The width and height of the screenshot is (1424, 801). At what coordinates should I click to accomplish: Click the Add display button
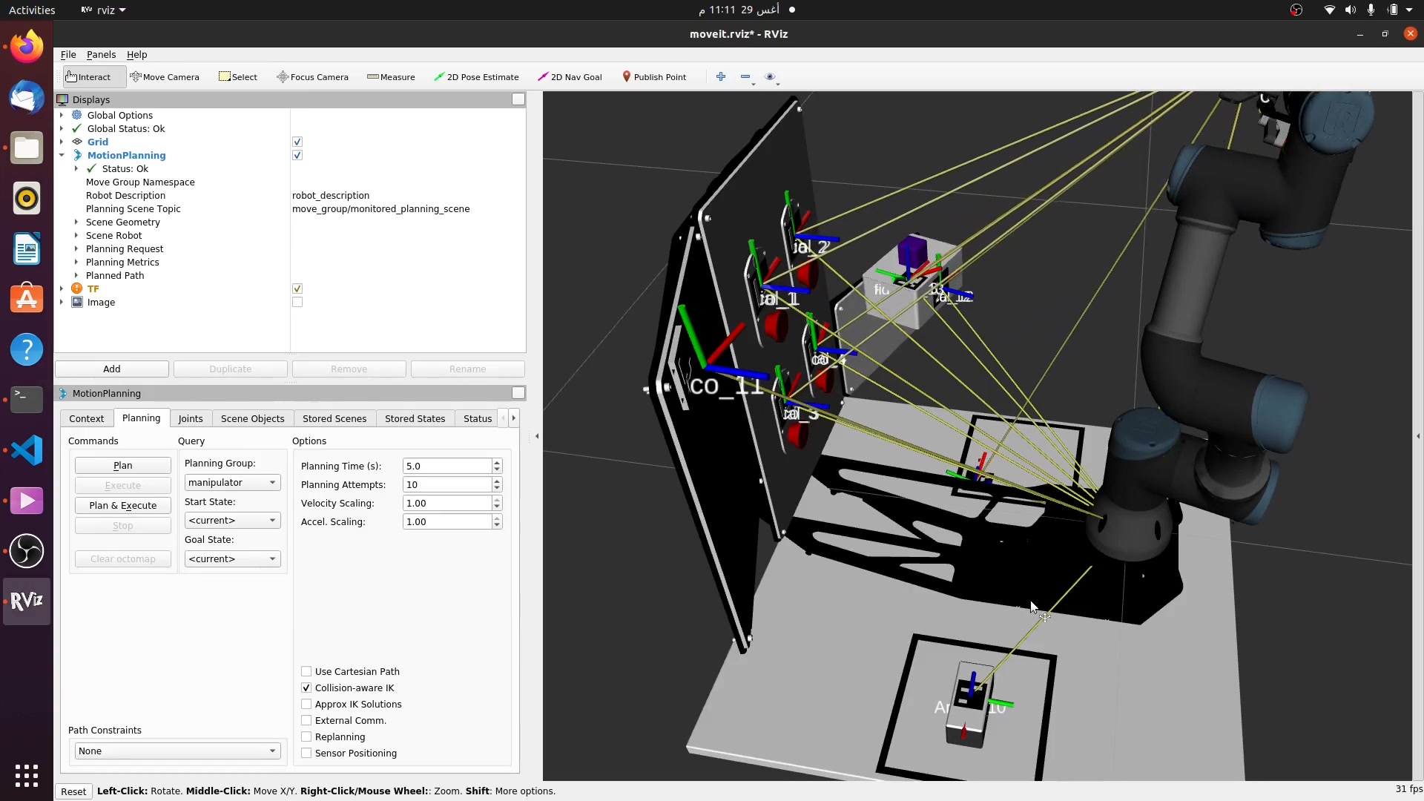112,369
